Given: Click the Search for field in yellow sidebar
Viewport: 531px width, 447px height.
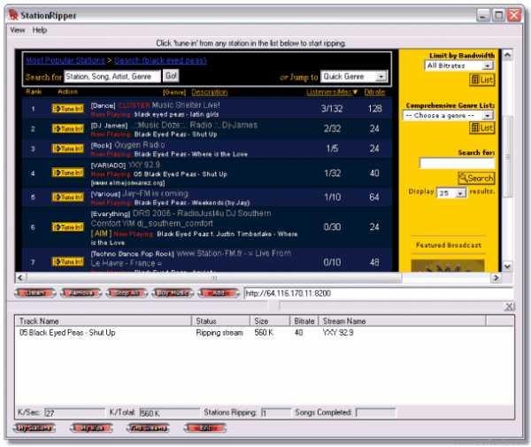Looking at the screenshot, I should (457, 164).
